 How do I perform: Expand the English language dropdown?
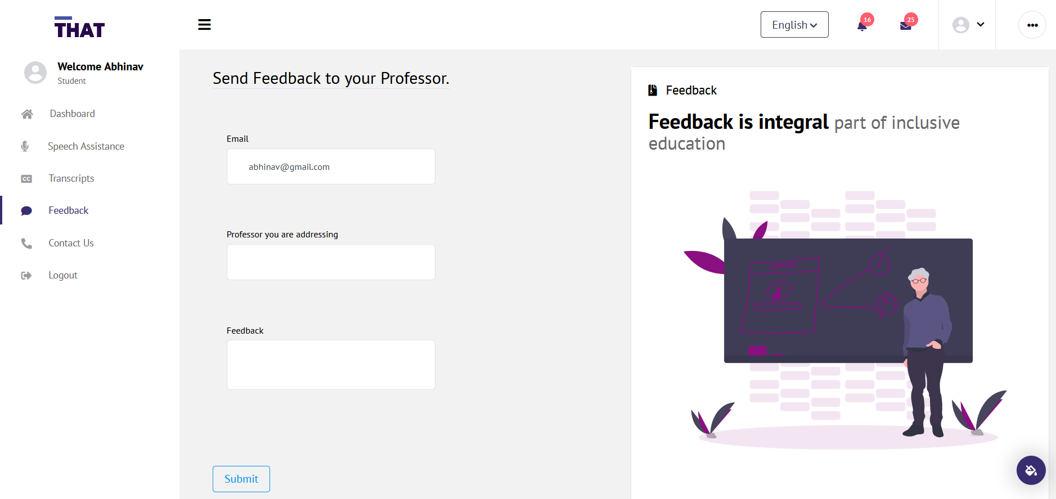click(x=794, y=25)
